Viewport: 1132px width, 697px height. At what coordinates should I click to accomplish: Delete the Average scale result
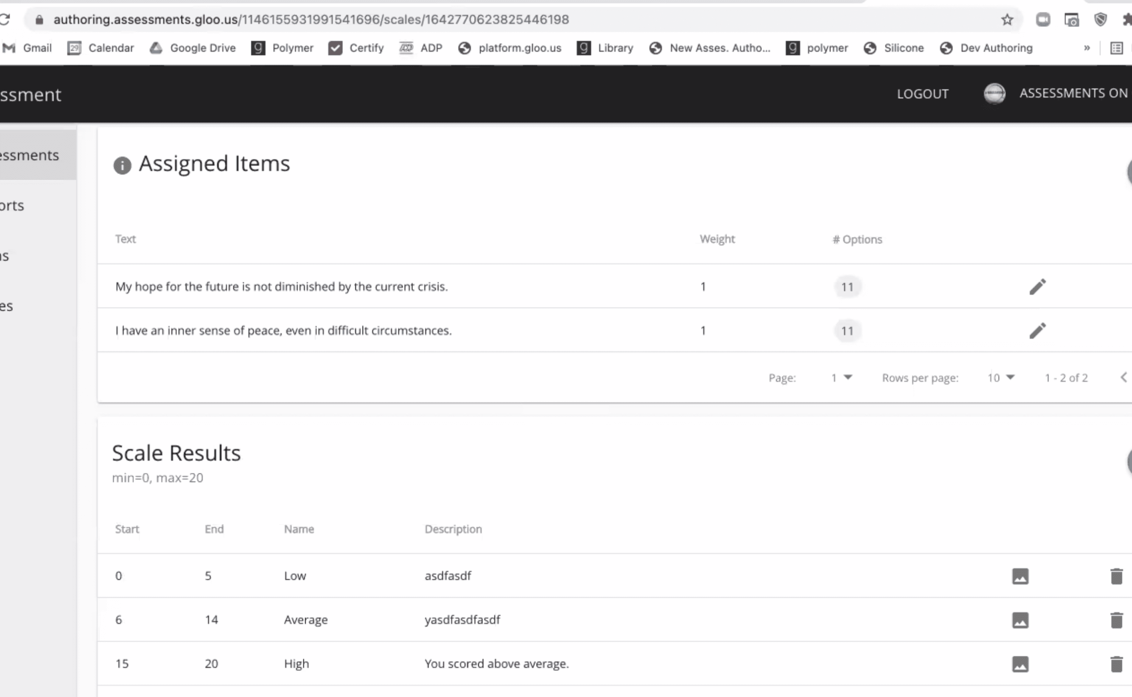(x=1116, y=620)
